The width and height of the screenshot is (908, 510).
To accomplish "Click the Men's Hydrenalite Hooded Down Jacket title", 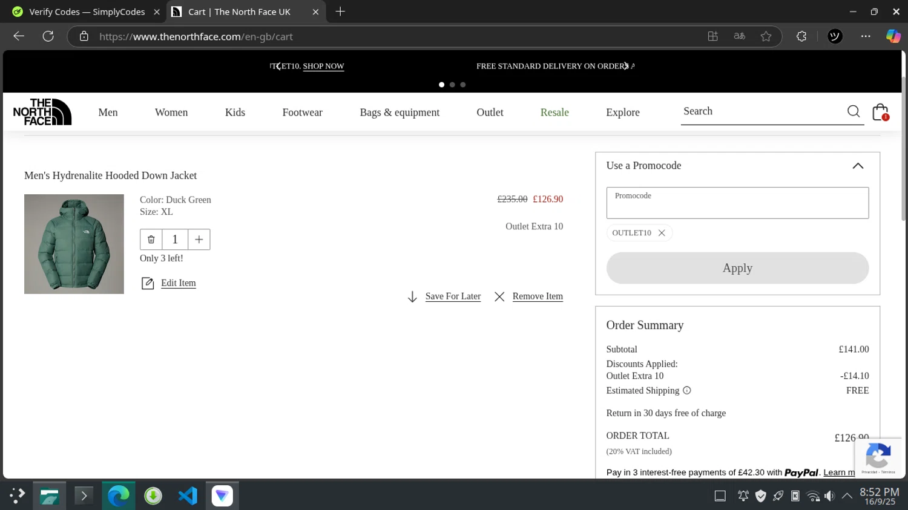I will tap(110, 175).
